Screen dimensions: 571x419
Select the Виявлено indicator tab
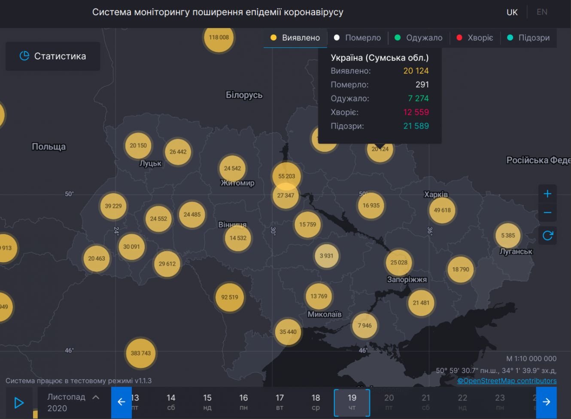coord(295,38)
